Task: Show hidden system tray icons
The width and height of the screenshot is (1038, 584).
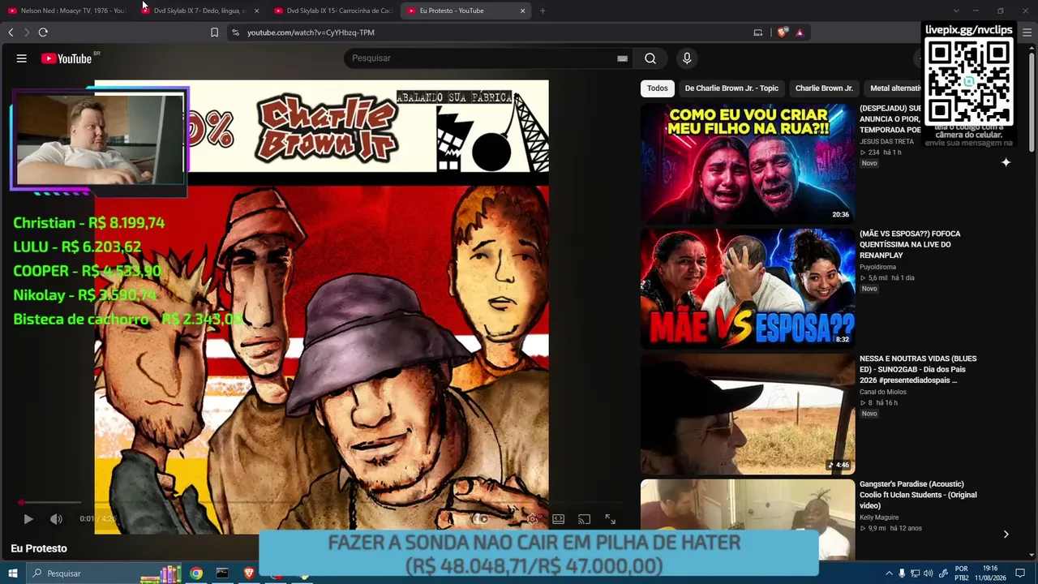Action: [x=889, y=573]
